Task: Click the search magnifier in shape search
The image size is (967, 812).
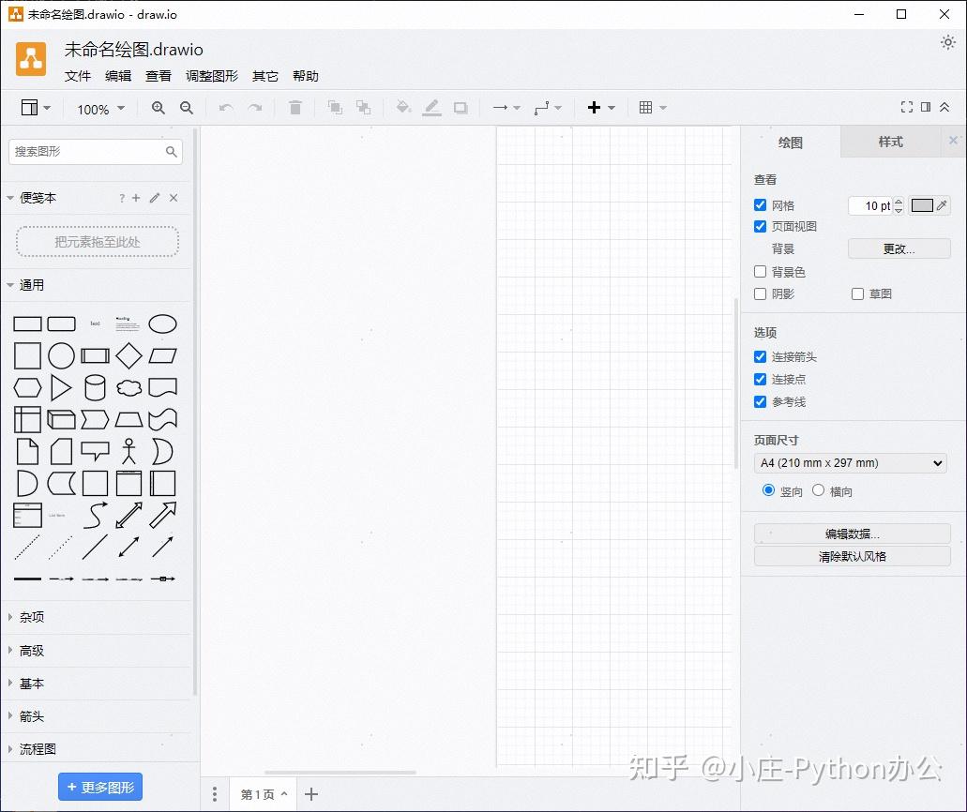Action: tap(171, 152)
